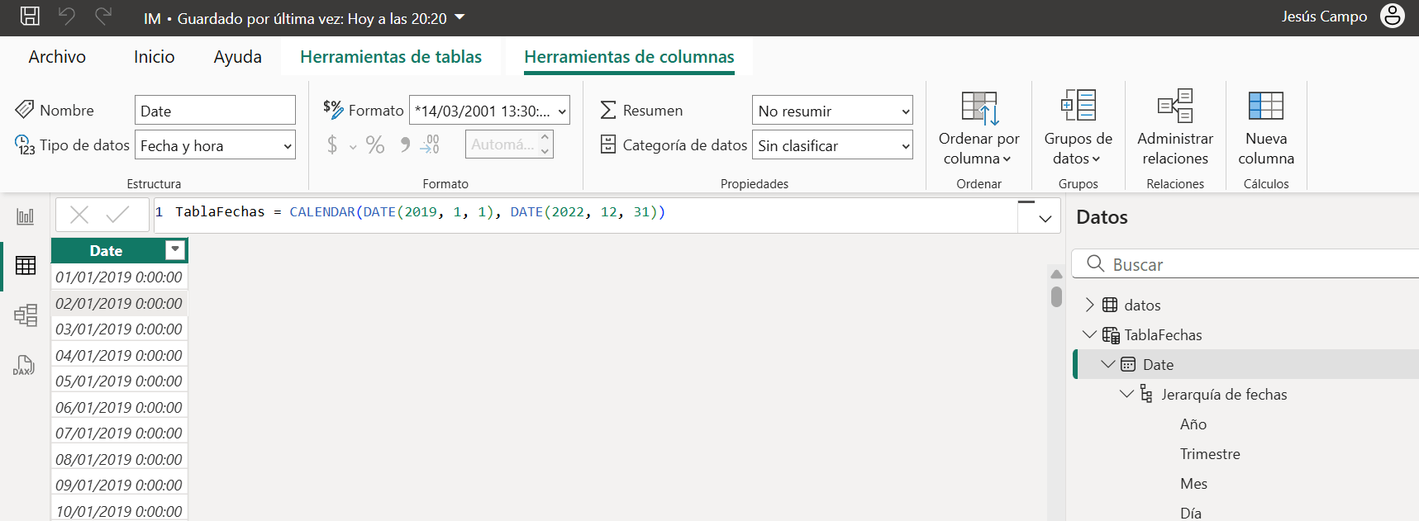Redo the last action
The width and height of the screenshot is (1419, 521).
coord(103,16)
